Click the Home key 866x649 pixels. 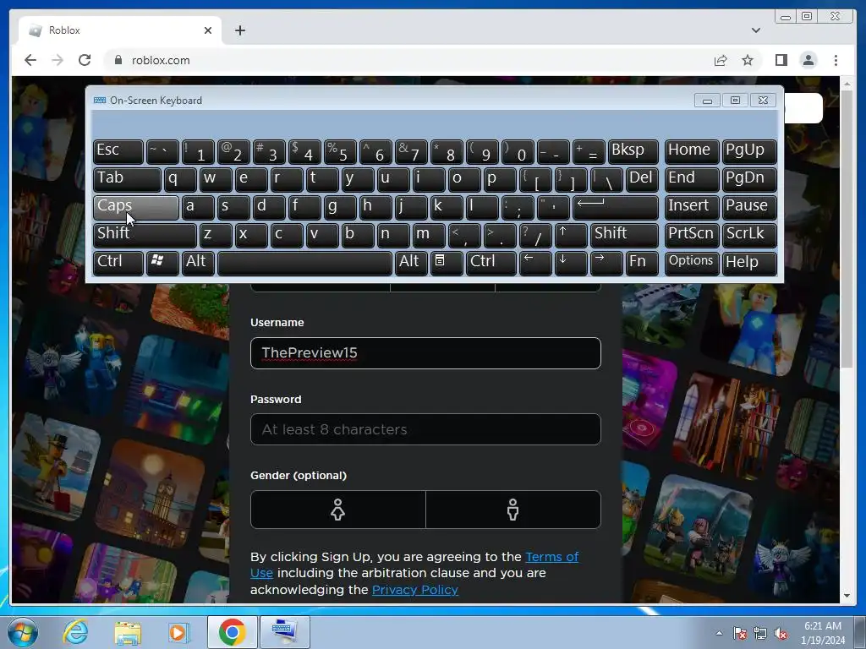(x=692, y=151)
